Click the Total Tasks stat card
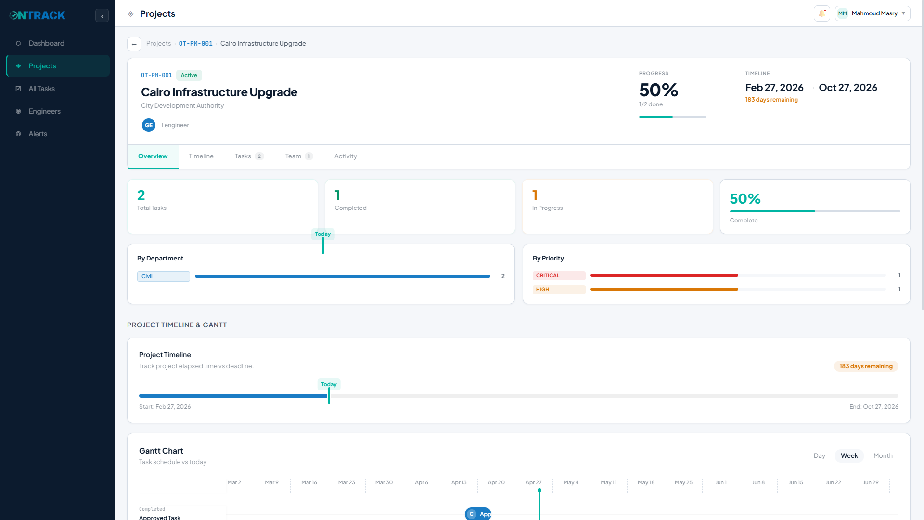 (x=222, y=207)
